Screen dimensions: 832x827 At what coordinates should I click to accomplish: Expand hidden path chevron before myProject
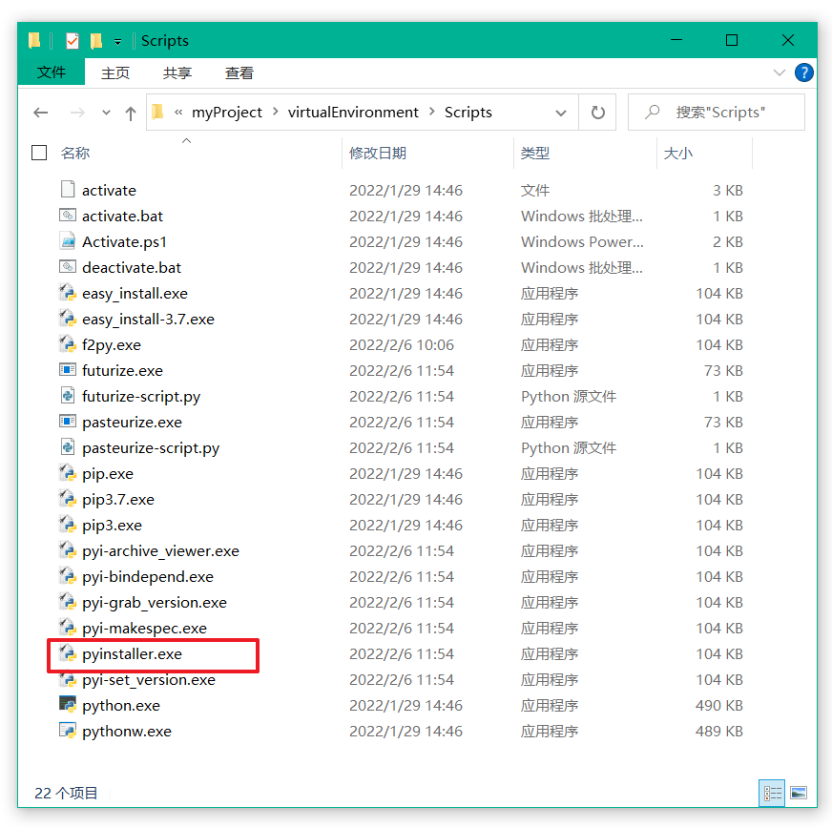[178, 112]
